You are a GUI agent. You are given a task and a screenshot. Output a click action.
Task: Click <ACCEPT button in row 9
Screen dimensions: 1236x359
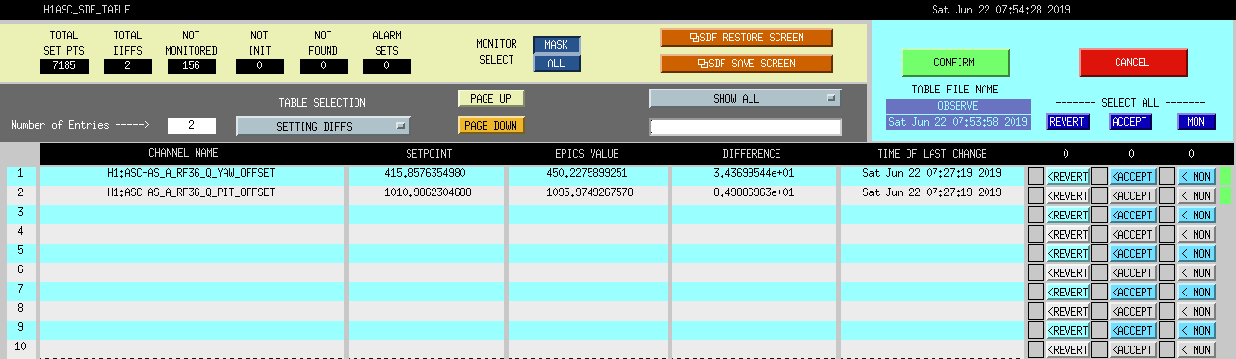pos(1132,330)
